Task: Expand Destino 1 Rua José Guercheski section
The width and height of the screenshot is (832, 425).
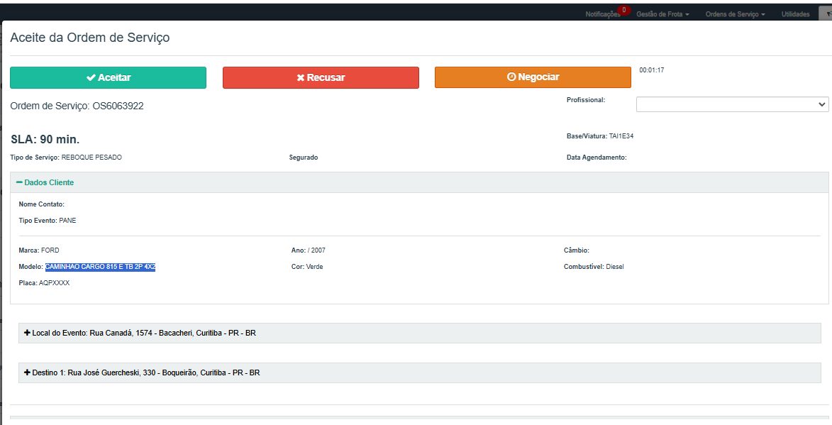Action: [420, 373]
